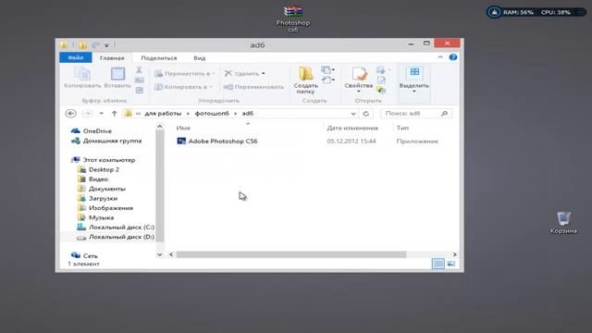Click navigation pane scroll up arrow
Image resolution: width=592 pixels, height=333 pixels.
(x=160, y=127)
